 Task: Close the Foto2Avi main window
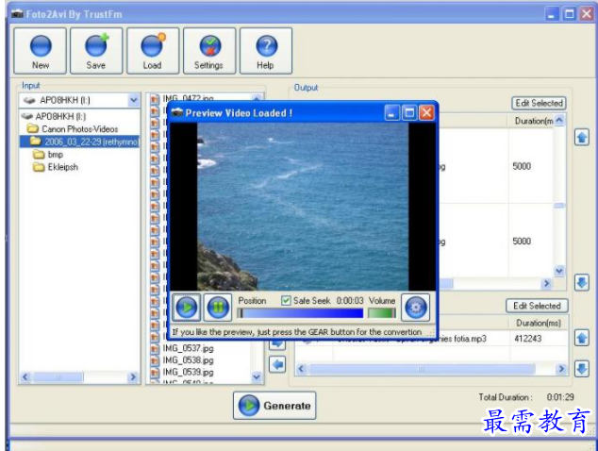tap(587, 14)
